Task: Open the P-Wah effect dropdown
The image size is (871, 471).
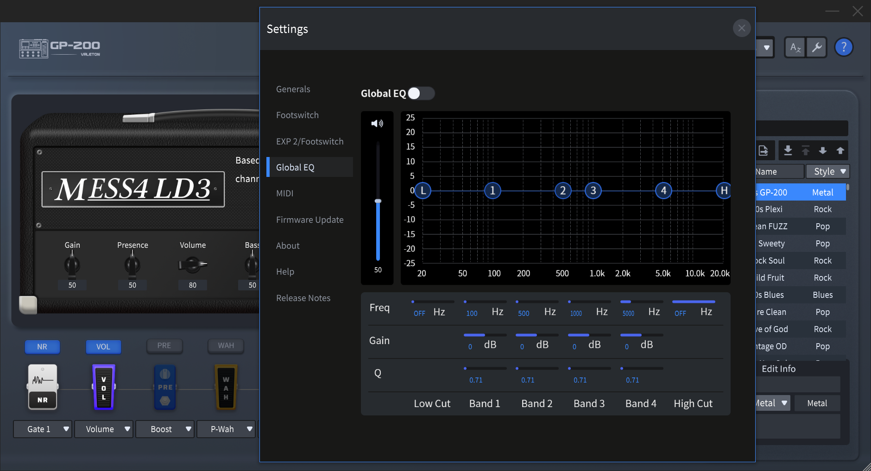Action: click(x=226, y=429)
